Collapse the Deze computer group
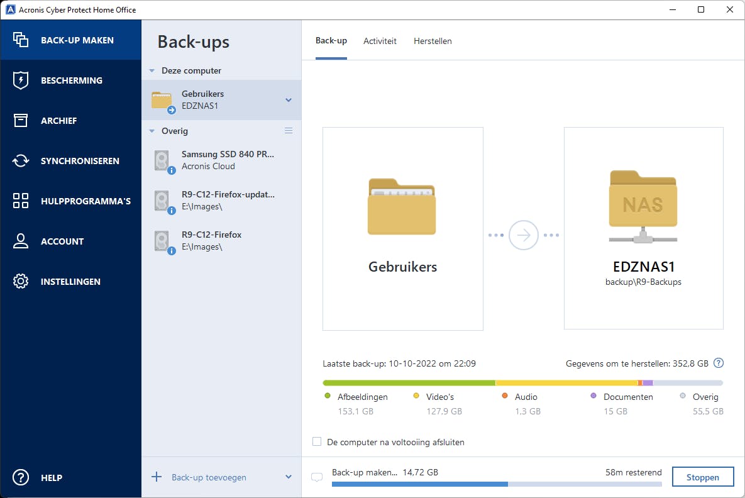 point(152,71)
